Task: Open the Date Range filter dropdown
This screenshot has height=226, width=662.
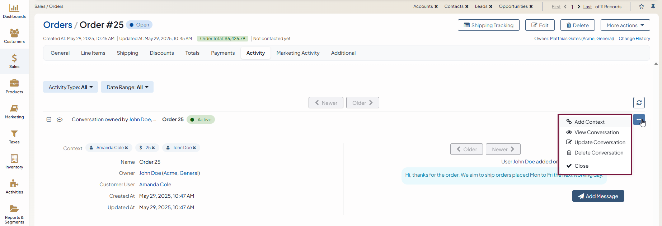Action: pyautogui.click(x=127, y=87)
